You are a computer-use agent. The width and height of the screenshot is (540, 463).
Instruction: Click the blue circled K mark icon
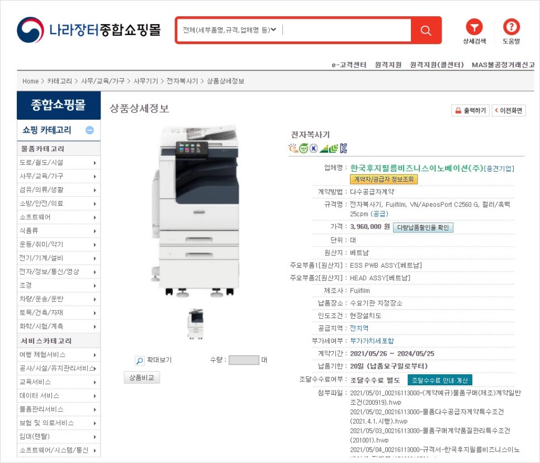click(x=314, y=148)
